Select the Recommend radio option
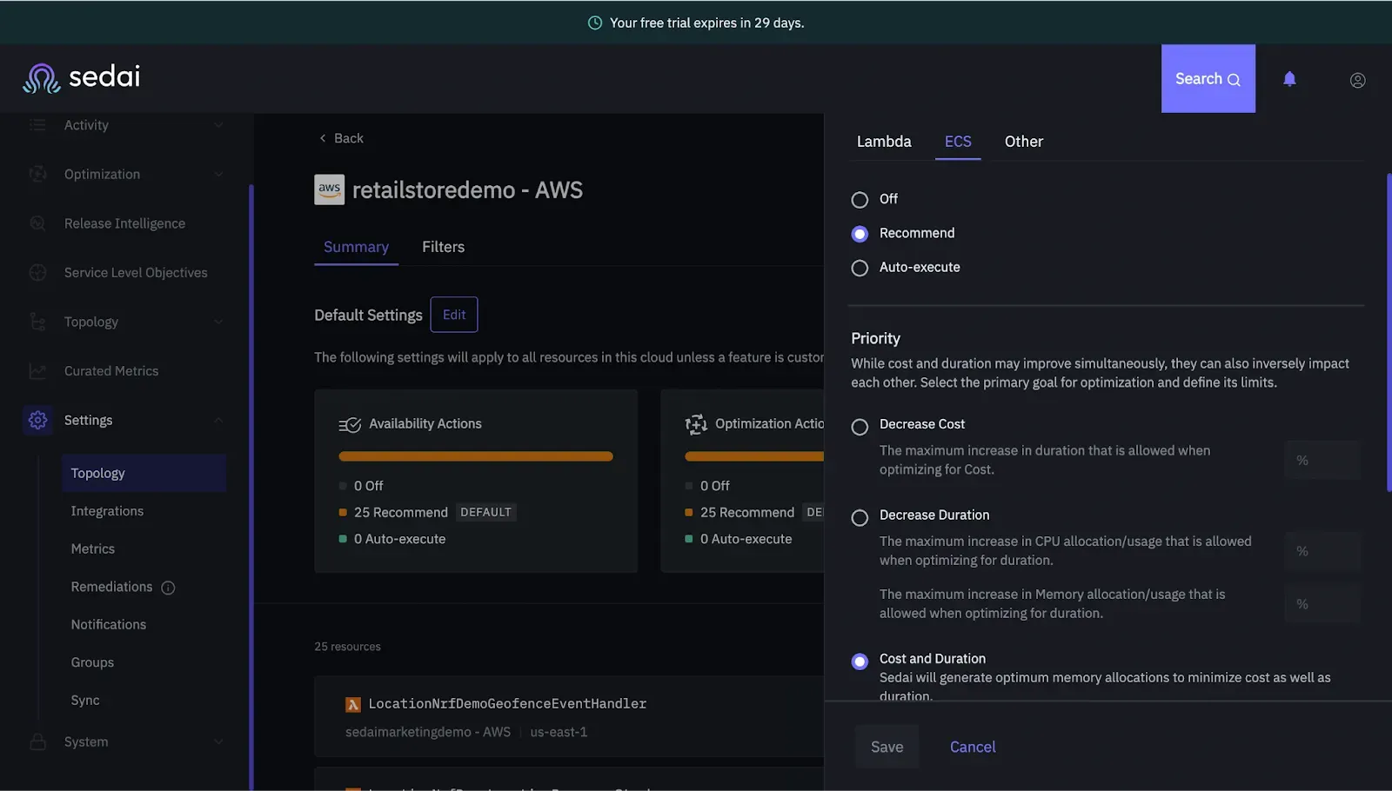This screenshot has width=1392, height=791. pos(860,234)
